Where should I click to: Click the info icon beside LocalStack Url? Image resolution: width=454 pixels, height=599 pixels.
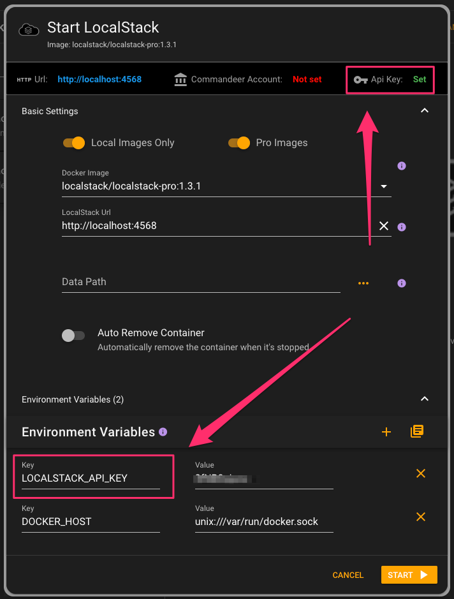pos(402,227)
